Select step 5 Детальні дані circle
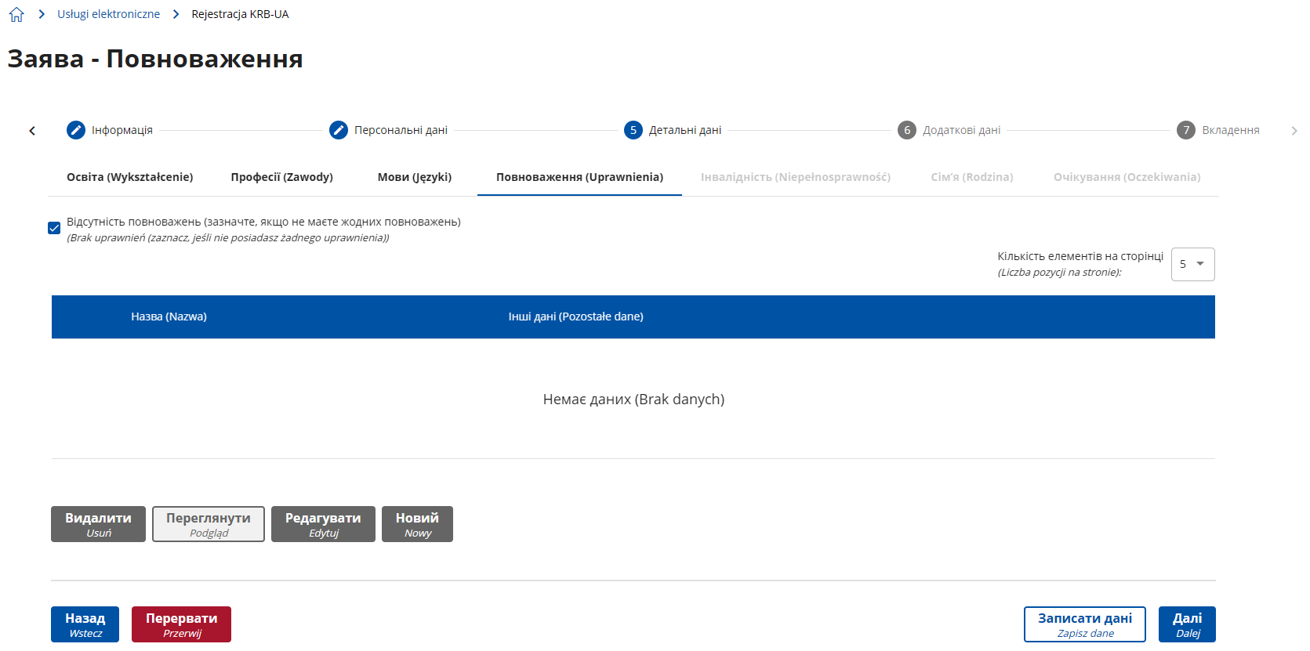 (633, 130)
